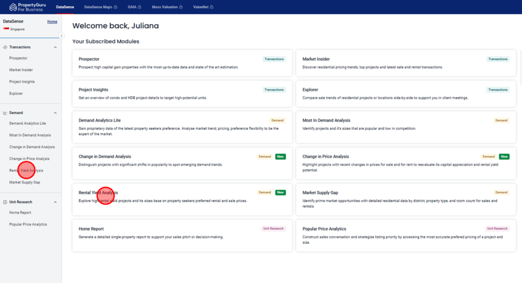
Task: Switch to the DataSense tab
Action: point(65,7)
